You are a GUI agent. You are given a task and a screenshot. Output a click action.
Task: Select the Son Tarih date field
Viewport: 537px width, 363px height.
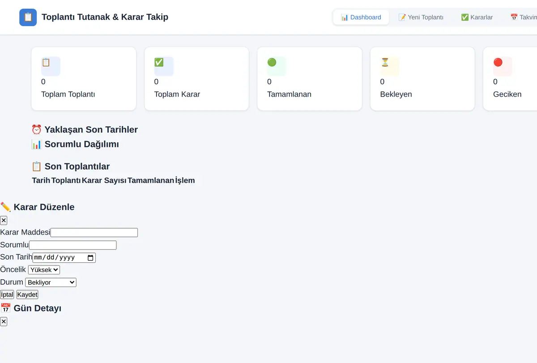(x=64, y=258)
